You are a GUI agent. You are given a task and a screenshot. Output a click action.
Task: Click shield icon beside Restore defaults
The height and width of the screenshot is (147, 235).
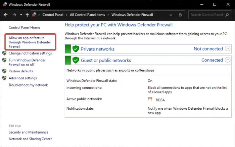coord(4,71)
